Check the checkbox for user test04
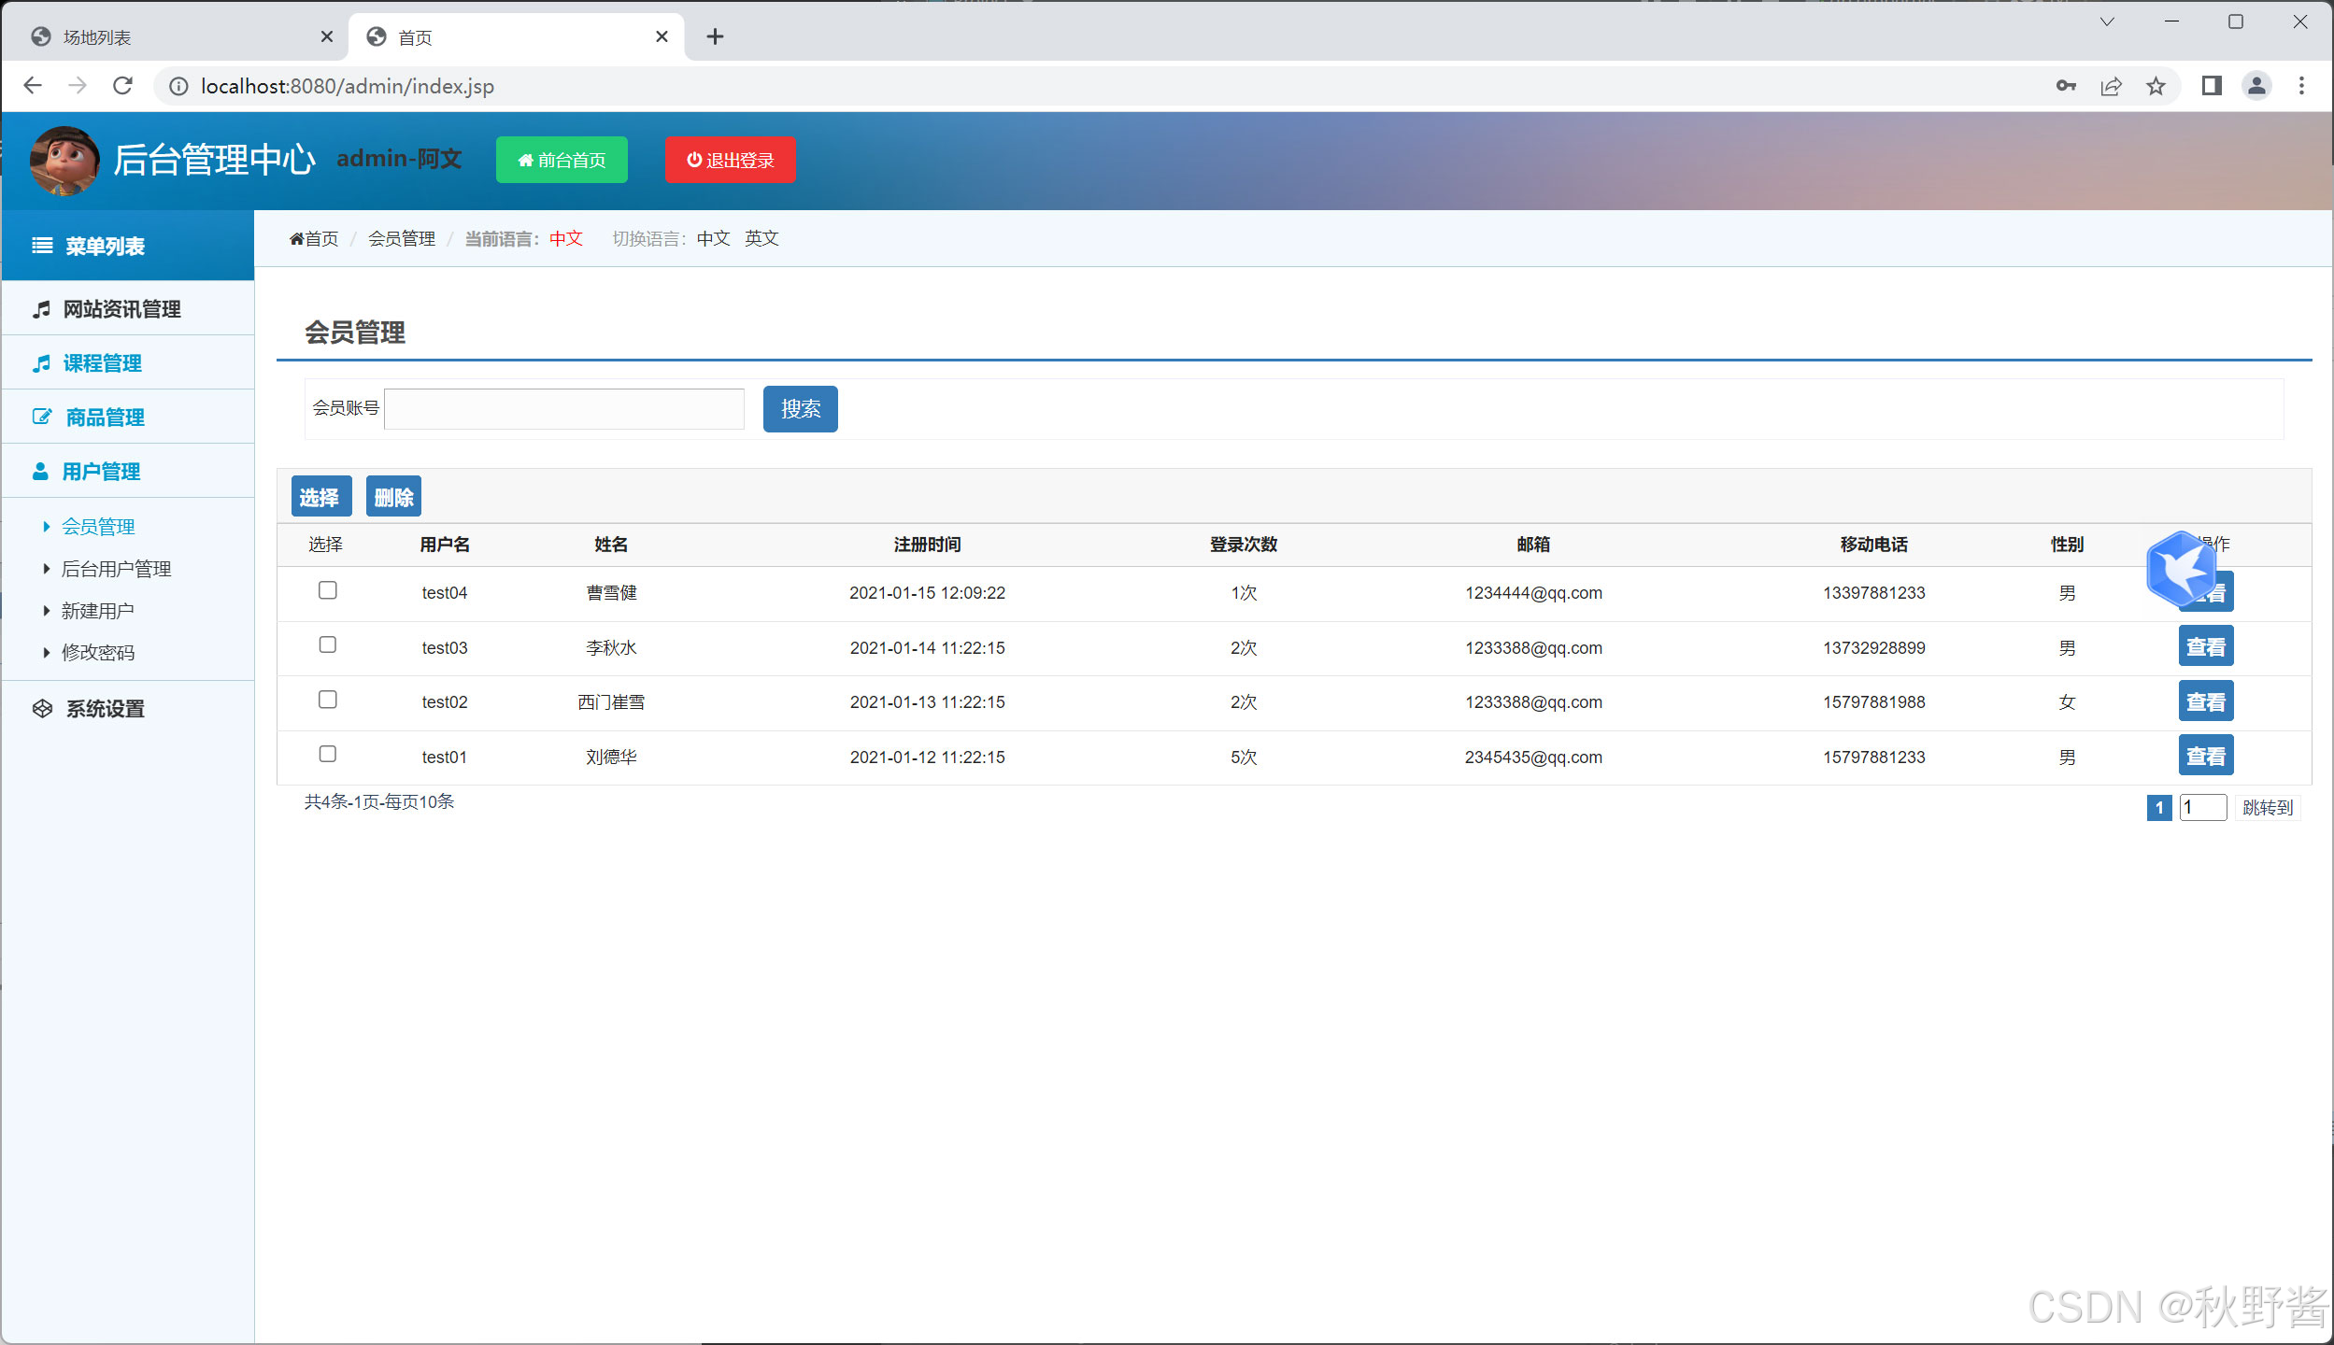 328,590
